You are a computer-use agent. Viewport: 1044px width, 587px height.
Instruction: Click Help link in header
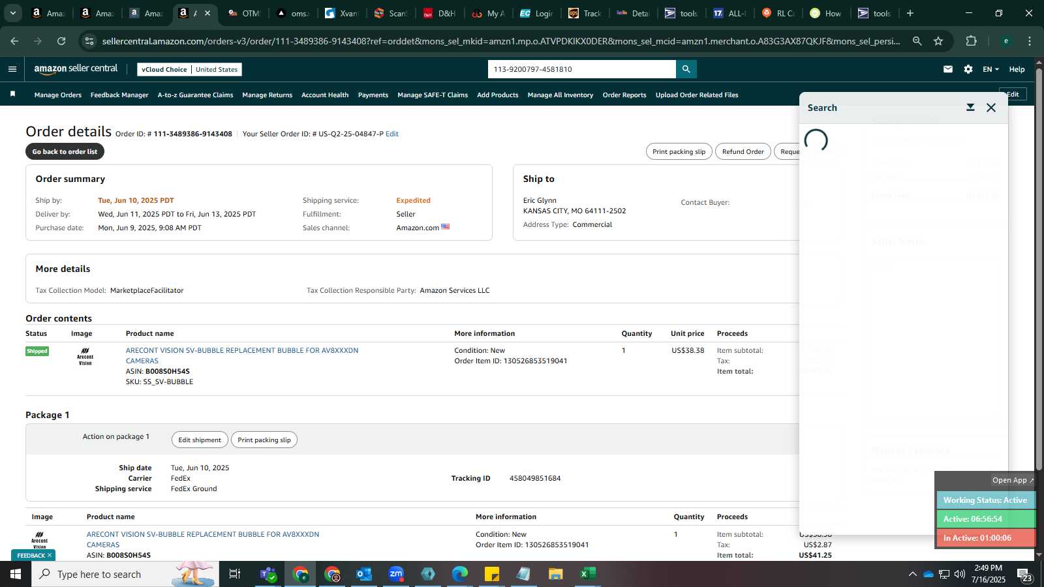(1017, 69)
